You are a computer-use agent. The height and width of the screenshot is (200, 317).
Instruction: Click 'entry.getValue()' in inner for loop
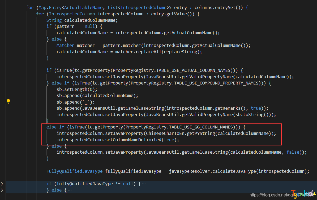click(x=173, y=14)
